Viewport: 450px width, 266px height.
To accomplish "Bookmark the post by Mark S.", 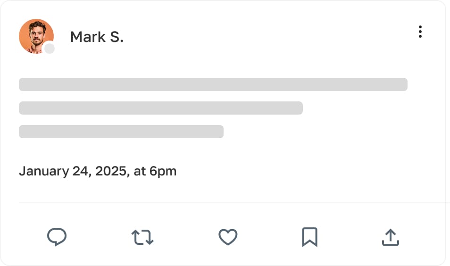I will click(x=309, y=237).
